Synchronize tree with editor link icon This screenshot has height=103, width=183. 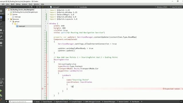coord(34,7)
